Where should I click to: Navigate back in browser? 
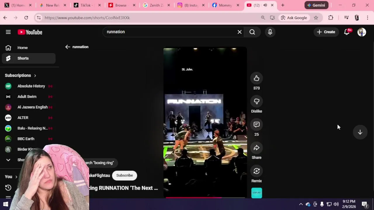click(x=5, y=18)
